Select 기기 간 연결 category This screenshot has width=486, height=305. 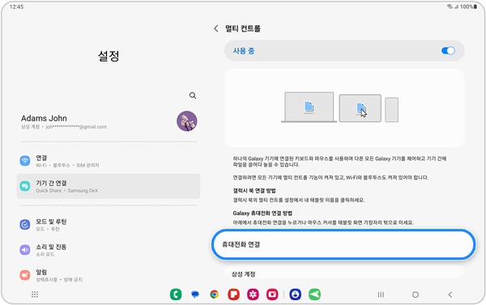109,186
